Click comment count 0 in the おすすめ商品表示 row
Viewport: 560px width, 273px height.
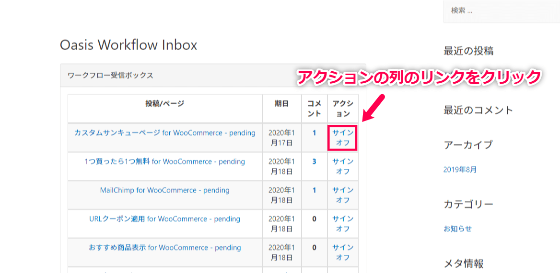click(x=315, y=247)
